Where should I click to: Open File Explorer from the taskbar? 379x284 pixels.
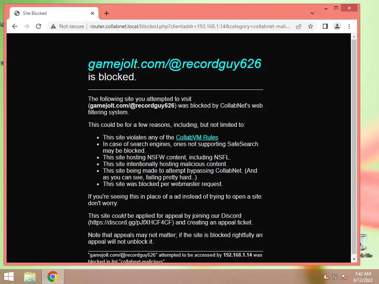30,277
